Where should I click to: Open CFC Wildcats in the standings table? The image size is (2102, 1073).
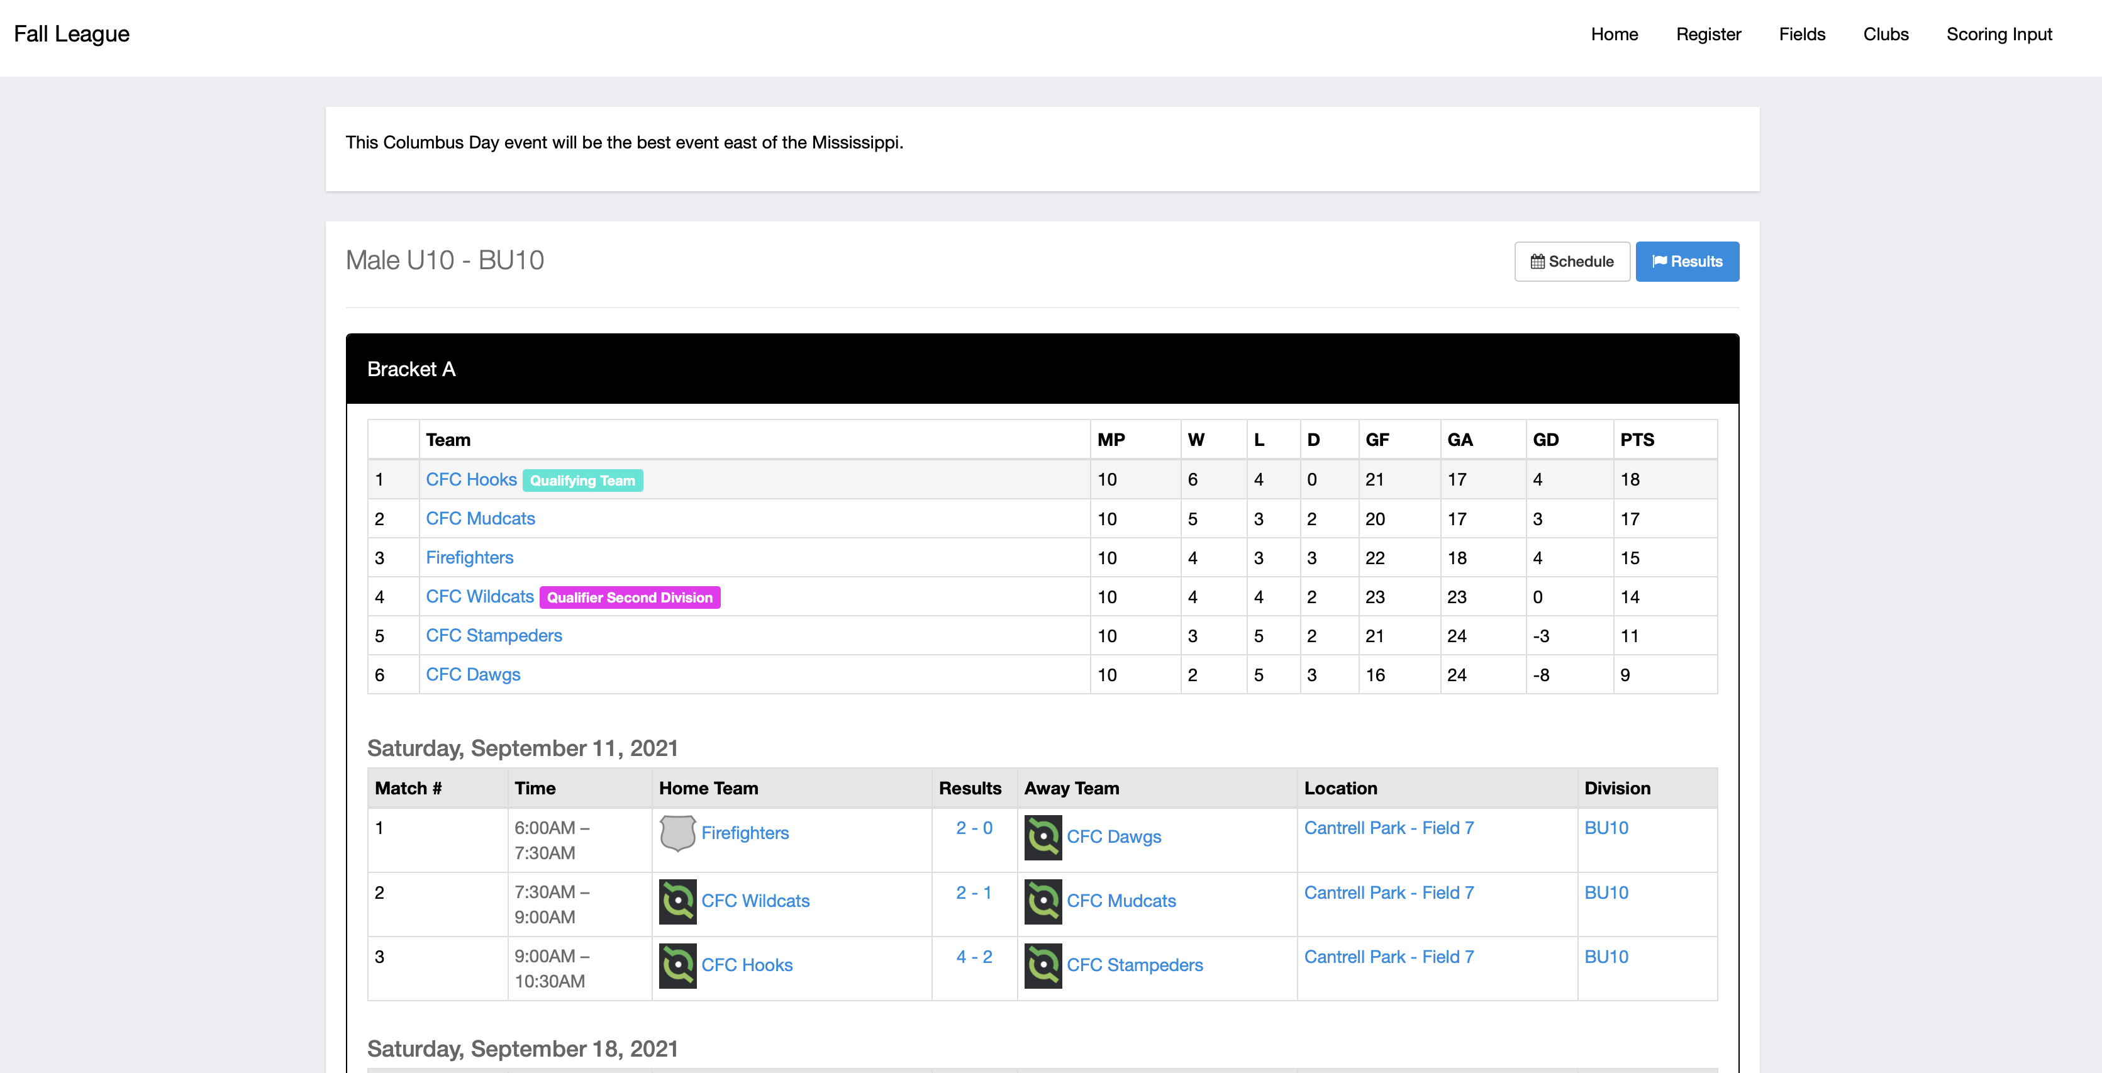pos(479,598)
